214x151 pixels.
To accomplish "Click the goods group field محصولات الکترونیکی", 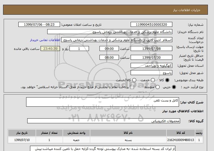I will point(104,121).
